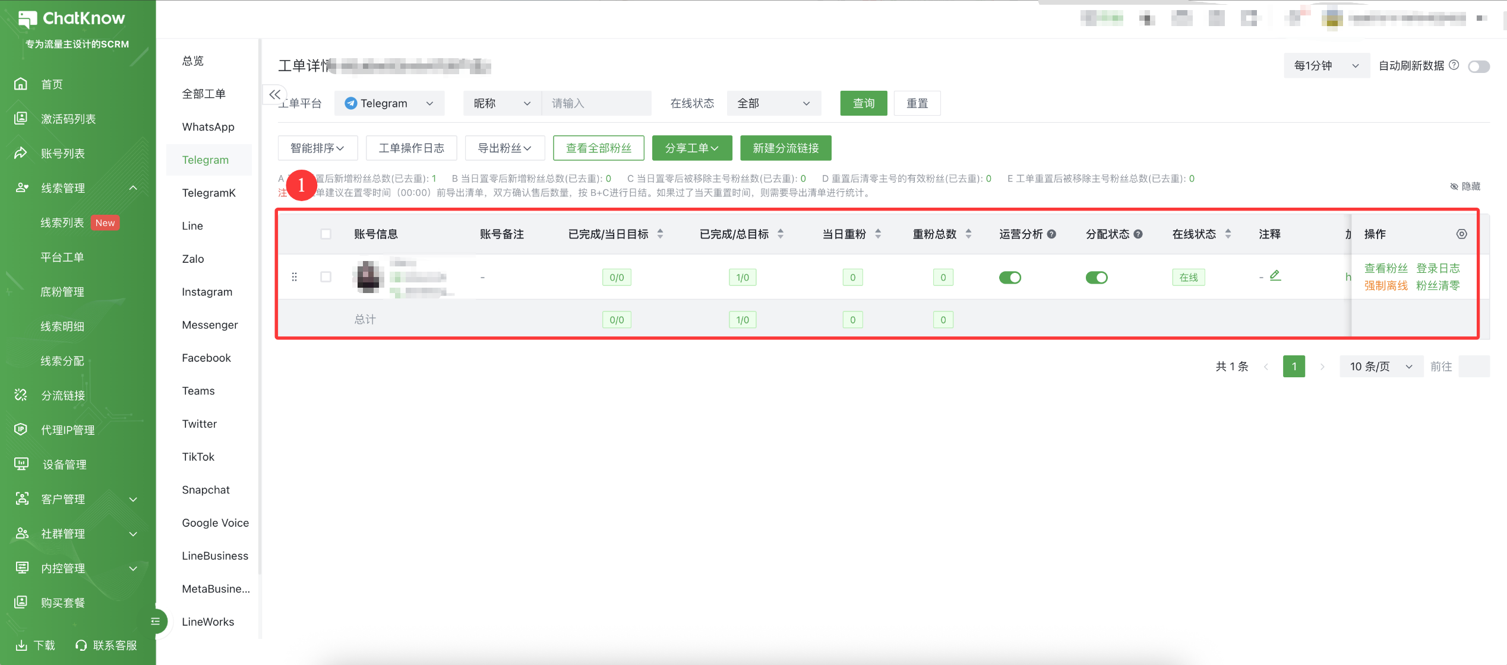Open the 每1分钟 refresh interval dropdown
This screenshot has height=665, width=1507.
[x=1326, y=66]
